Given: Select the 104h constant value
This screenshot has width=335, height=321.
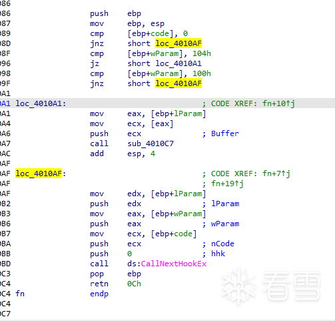Looking at the screenshot, I should tap(202, 53).
